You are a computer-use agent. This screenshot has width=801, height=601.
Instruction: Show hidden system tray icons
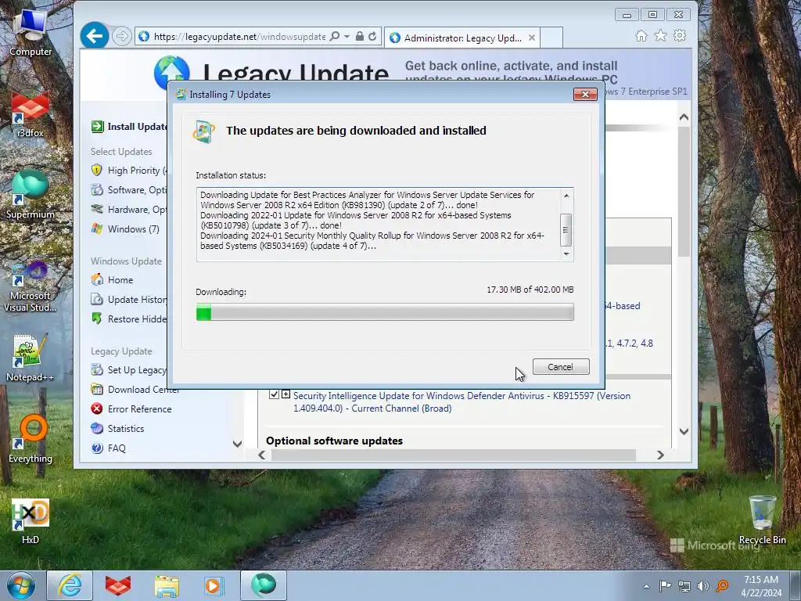647,586
